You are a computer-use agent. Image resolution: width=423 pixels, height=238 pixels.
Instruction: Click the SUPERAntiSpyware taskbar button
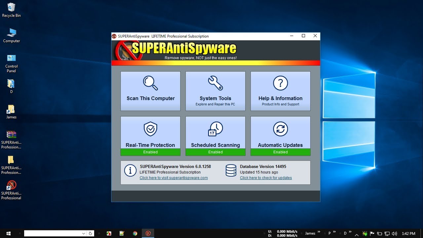148,233
